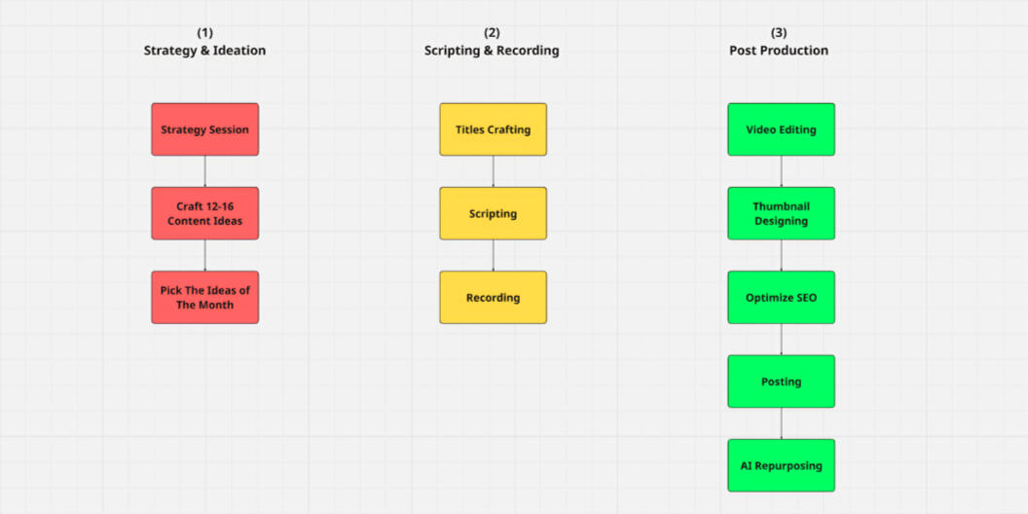Select the (1) column number label
This screenshot has width=1028, height=514.
click(204, 33)
